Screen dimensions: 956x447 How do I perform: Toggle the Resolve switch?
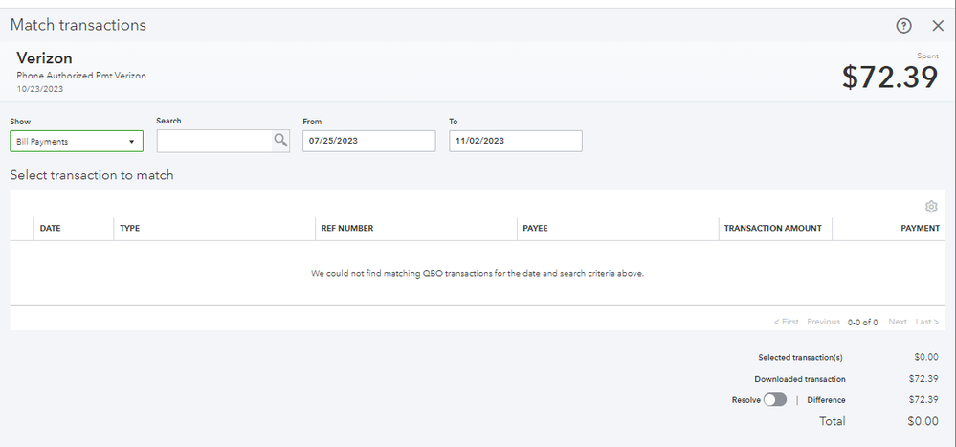click(775, 399)
